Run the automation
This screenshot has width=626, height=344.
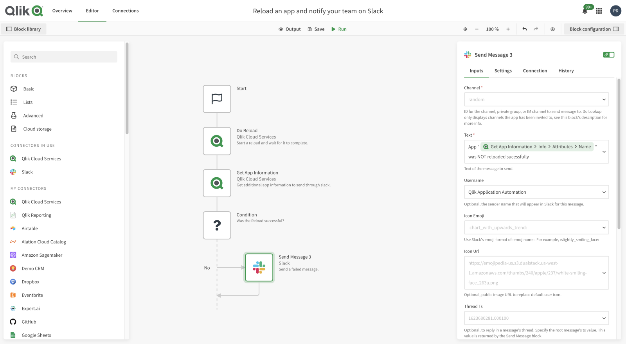point(339,29)
